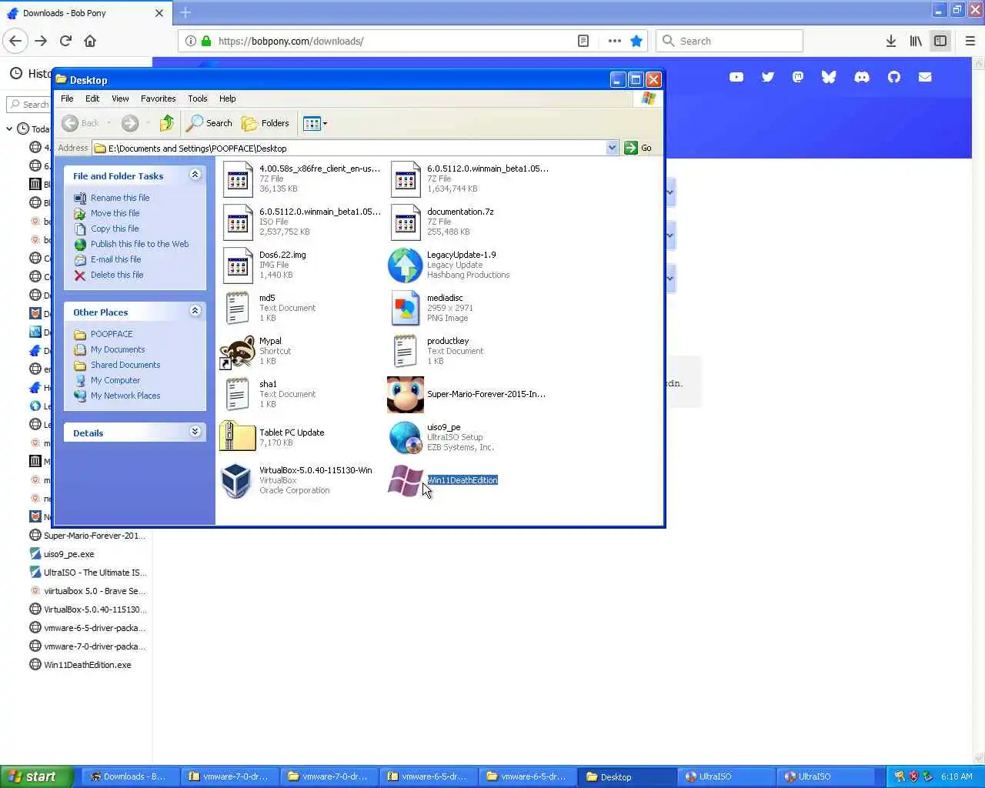Toggle the browser sidebar button

click(940, 41)
